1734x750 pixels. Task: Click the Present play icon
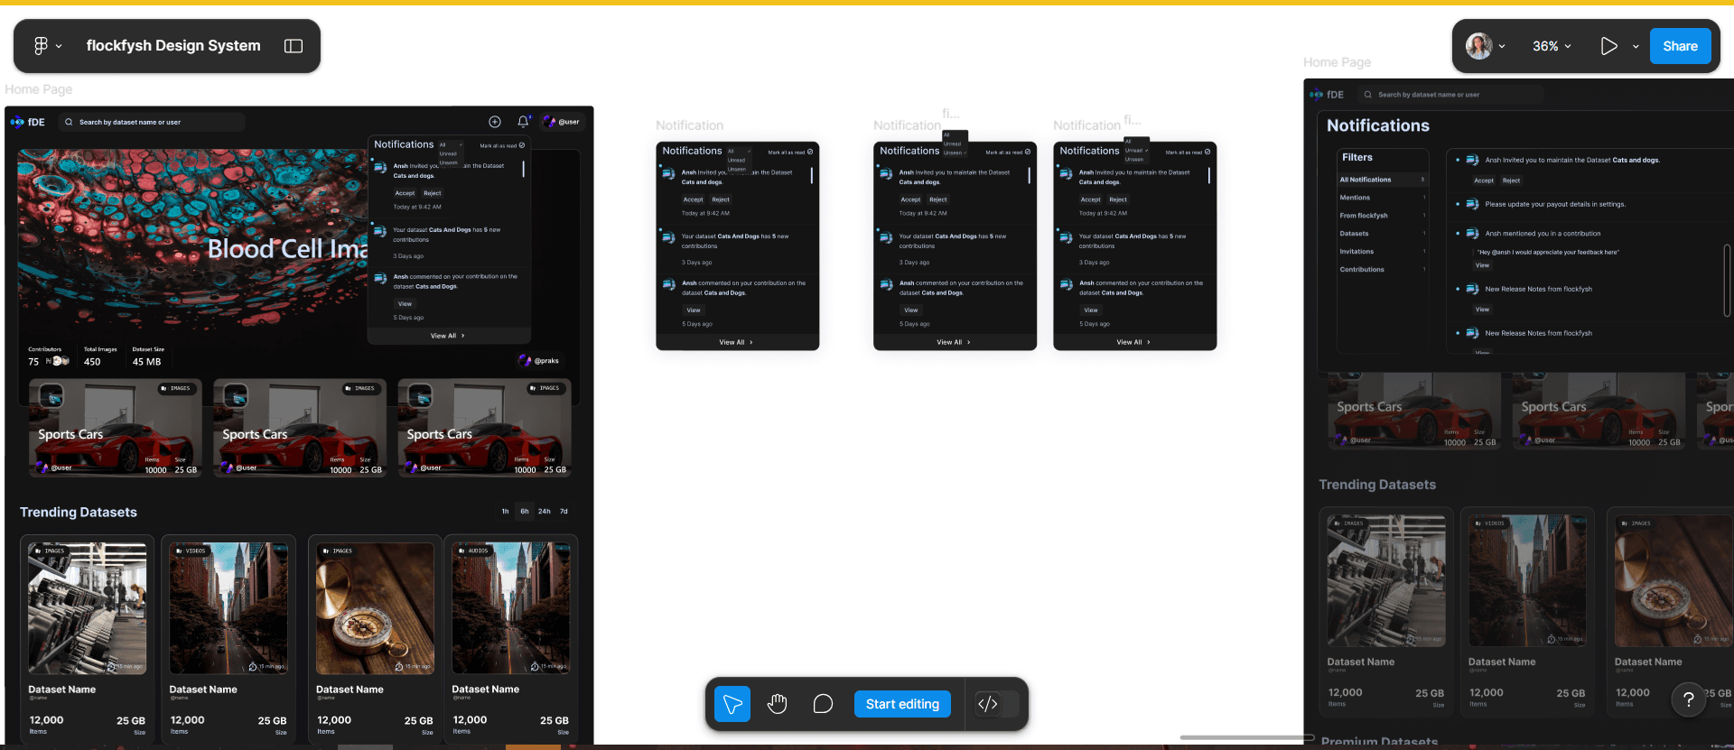click(1608, 46)
